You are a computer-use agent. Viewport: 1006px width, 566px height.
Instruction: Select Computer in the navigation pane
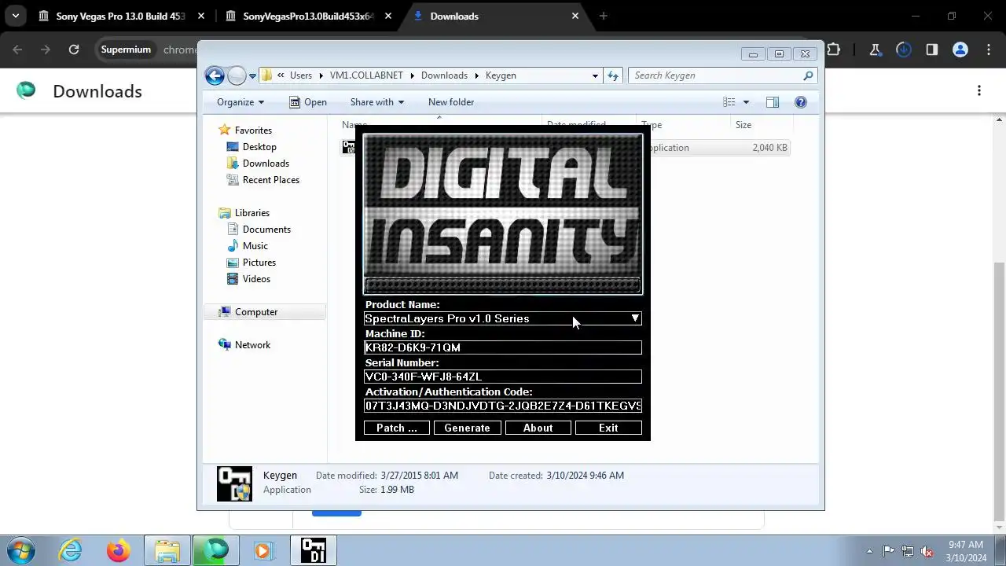click(x=256, y=312)
